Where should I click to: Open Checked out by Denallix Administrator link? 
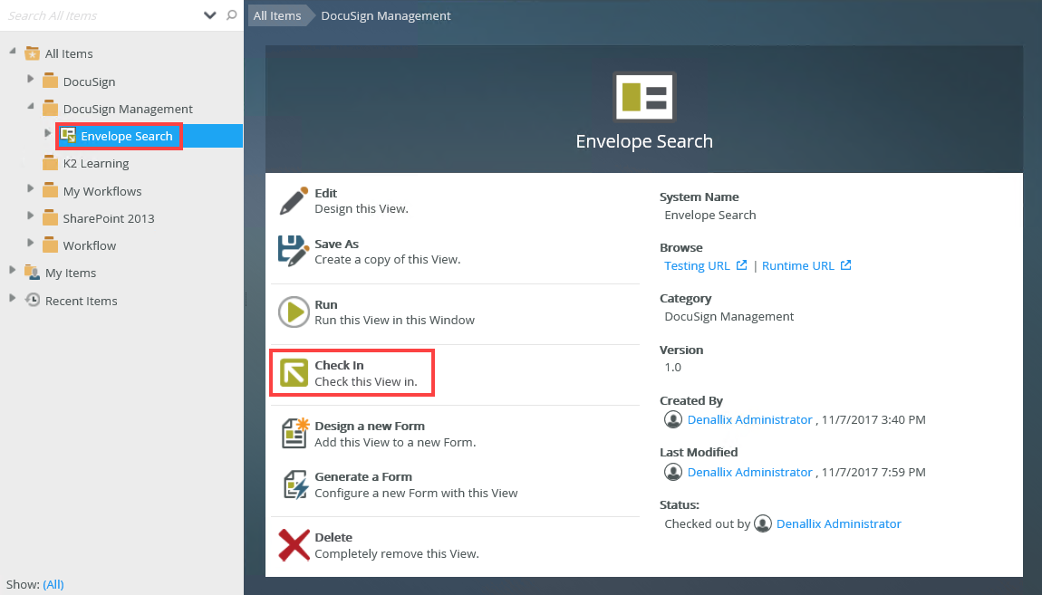click(x=839, y=524)
